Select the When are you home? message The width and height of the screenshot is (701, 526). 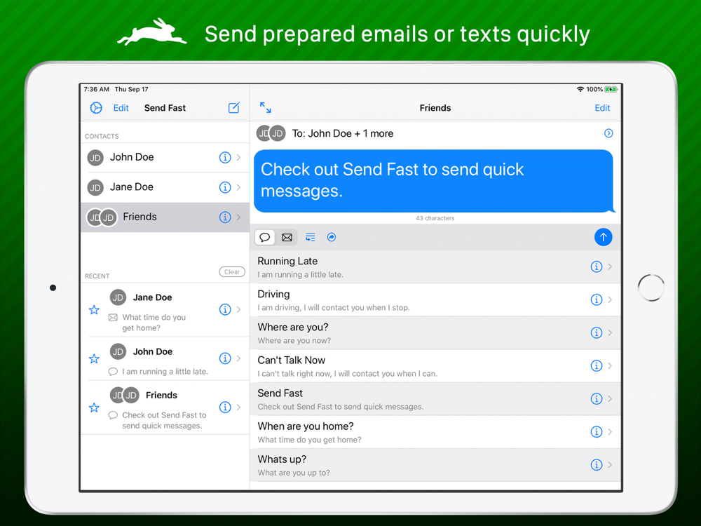click(x=435, y=431)
